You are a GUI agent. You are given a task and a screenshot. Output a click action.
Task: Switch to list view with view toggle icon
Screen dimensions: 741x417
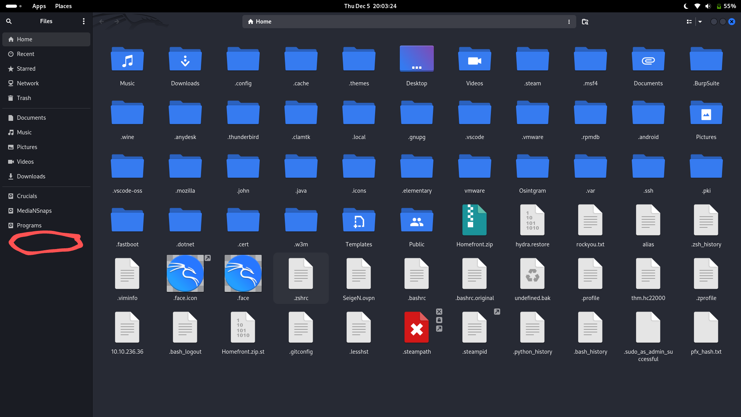click(689, 22)
